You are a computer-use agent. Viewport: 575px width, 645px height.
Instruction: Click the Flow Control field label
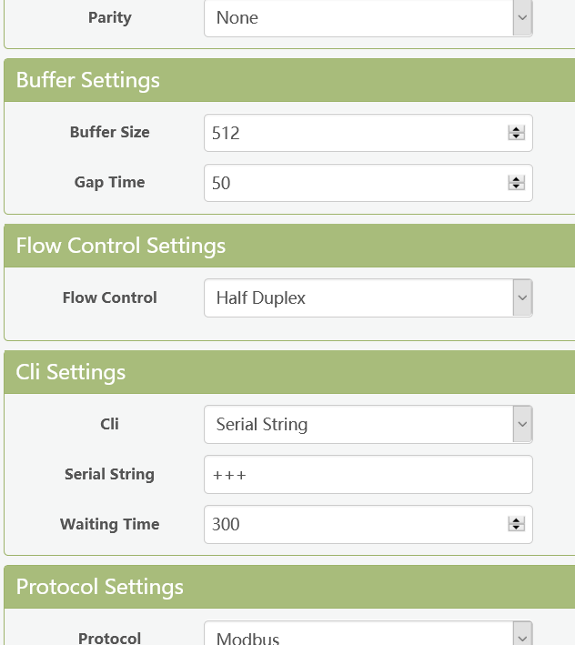click(x=109, y=297)
